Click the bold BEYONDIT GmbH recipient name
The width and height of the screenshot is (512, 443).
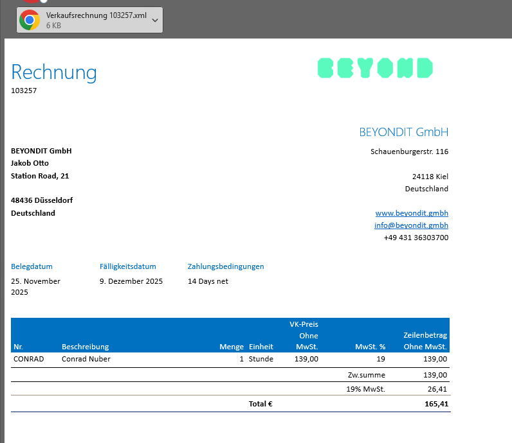(x=41, y=151)
